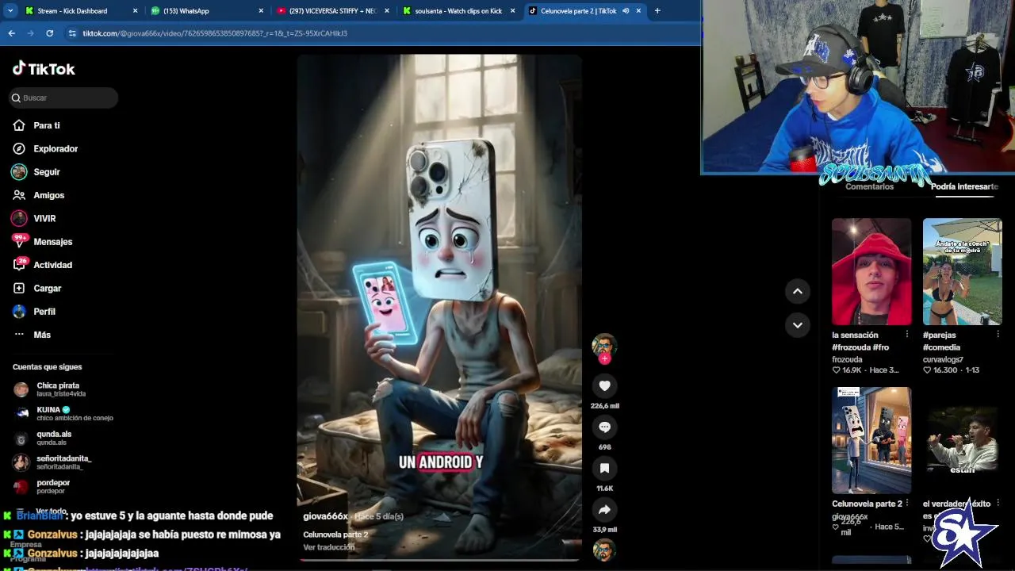Open Explorador in the sidebar
1015x571 pixels.
click(55, 148)
